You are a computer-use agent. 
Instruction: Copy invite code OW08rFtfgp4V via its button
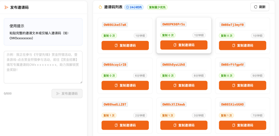tap(243, 85)
